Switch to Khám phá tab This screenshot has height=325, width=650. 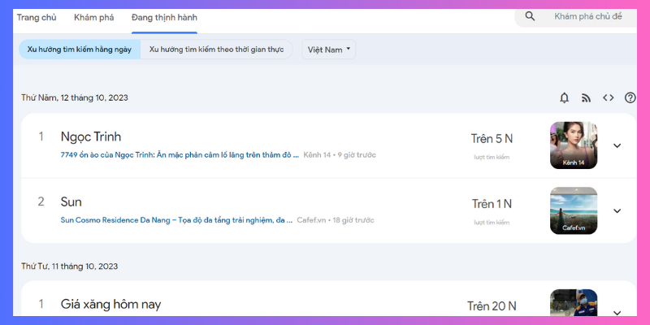click(x=93, y=17)
